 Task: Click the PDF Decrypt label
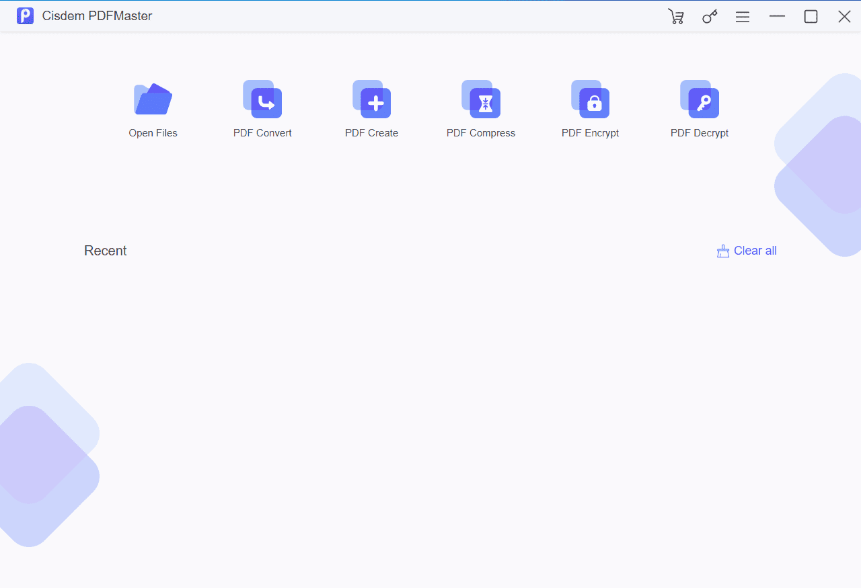click(700, 133)
